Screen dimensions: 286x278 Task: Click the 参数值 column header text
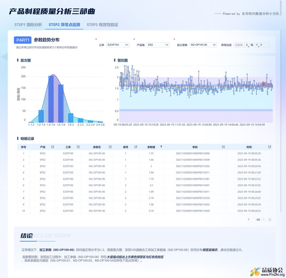[x=151, y=147]
